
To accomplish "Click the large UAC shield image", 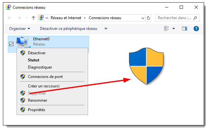I will coord(146,66).
